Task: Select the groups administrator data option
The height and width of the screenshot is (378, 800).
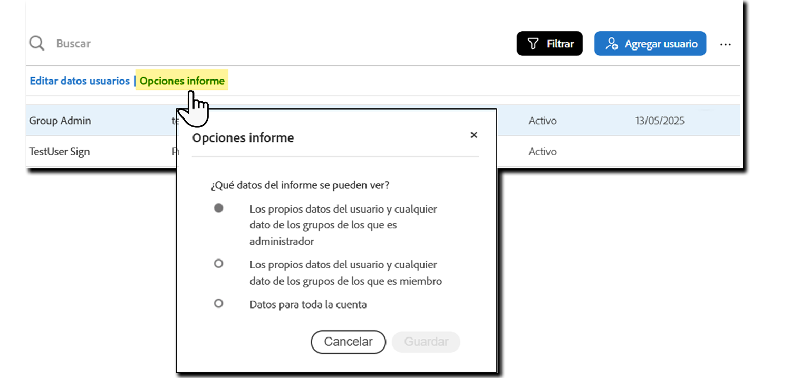Action: [x=218, y=208]
